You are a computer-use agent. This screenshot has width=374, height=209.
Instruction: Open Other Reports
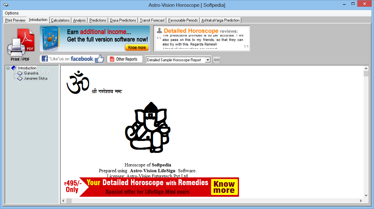(125, 59)
